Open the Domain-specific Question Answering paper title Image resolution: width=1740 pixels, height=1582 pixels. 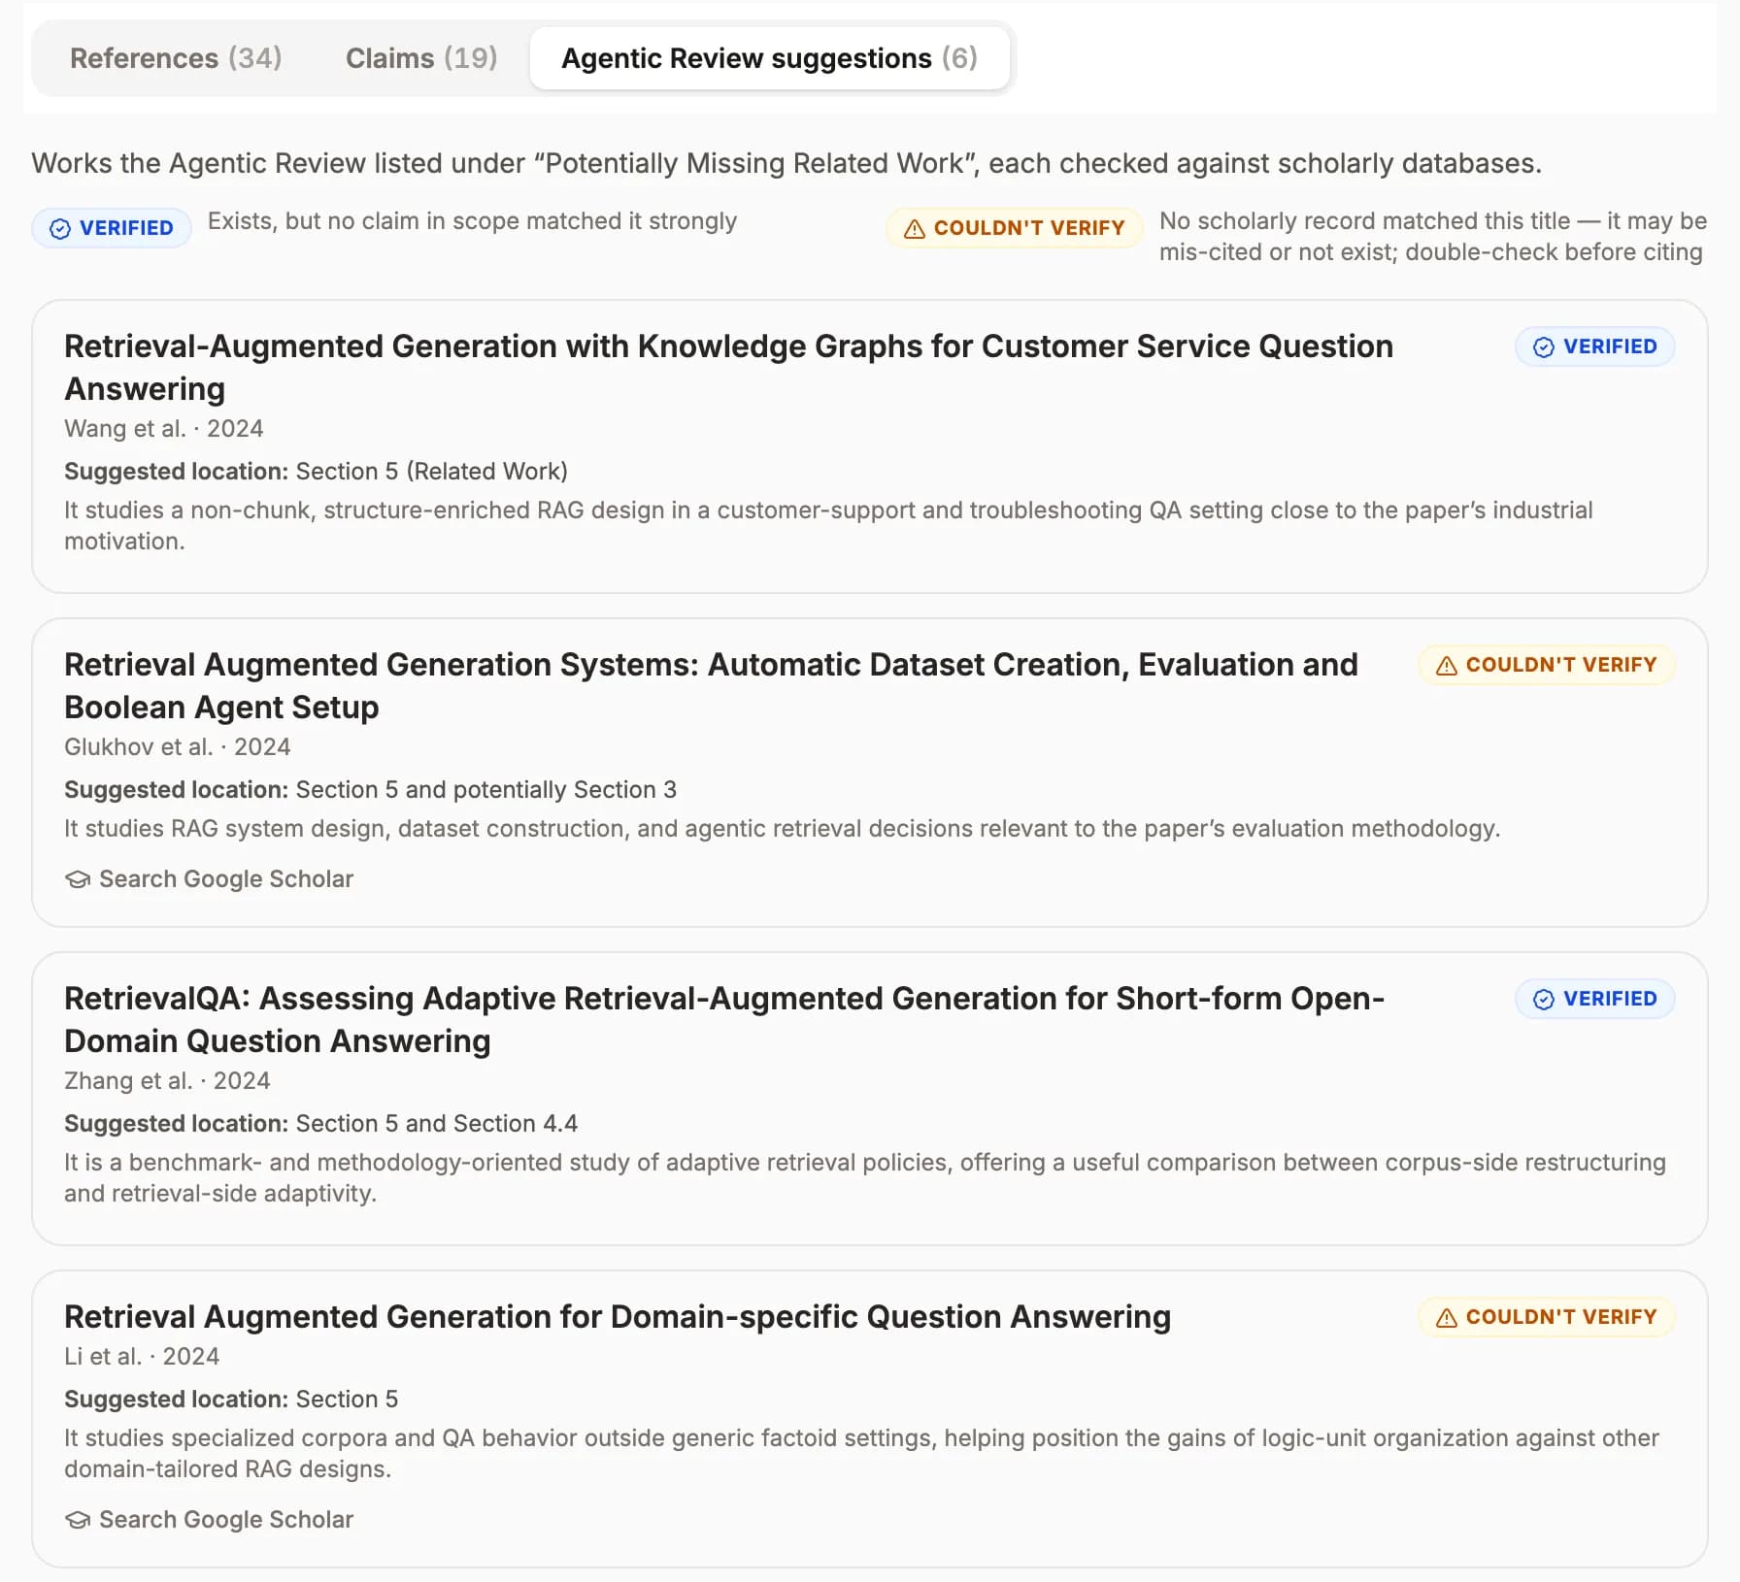coord(618,1317)
